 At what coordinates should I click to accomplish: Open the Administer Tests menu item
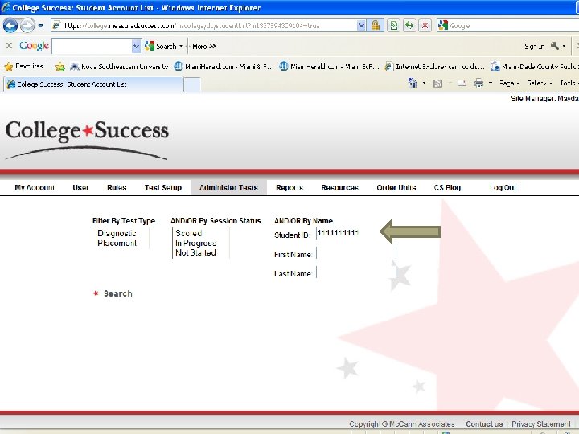click(228, 187)
